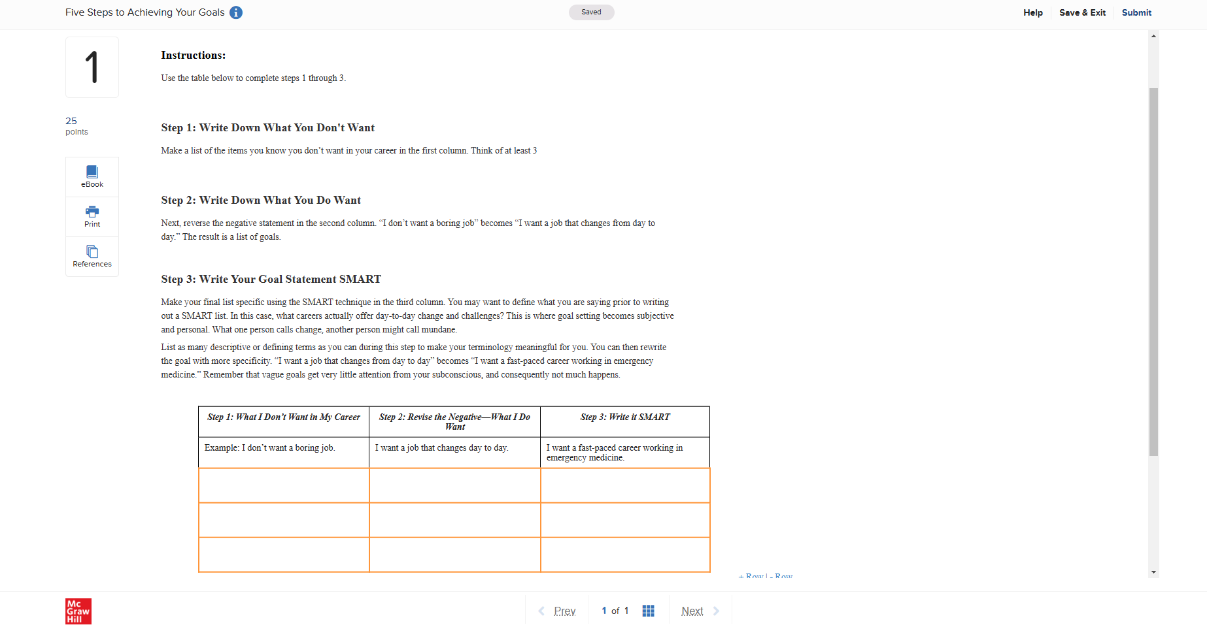Click second blank cell under Step 1 column
1207x629 pixels.
click(x=284, y=520)
